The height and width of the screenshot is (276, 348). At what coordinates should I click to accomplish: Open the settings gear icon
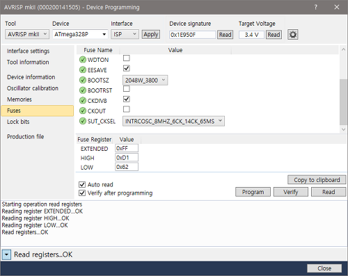tap(293, 35)
